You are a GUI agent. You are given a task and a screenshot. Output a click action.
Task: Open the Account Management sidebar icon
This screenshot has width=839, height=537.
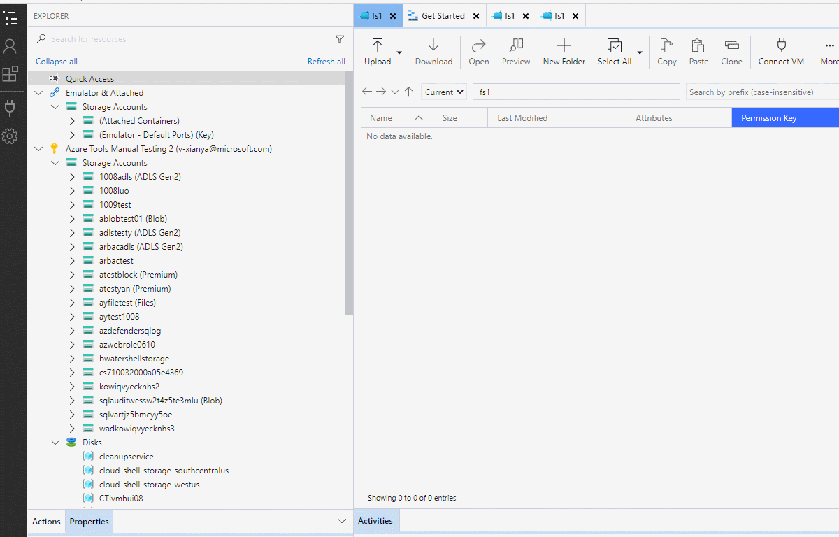10,47
